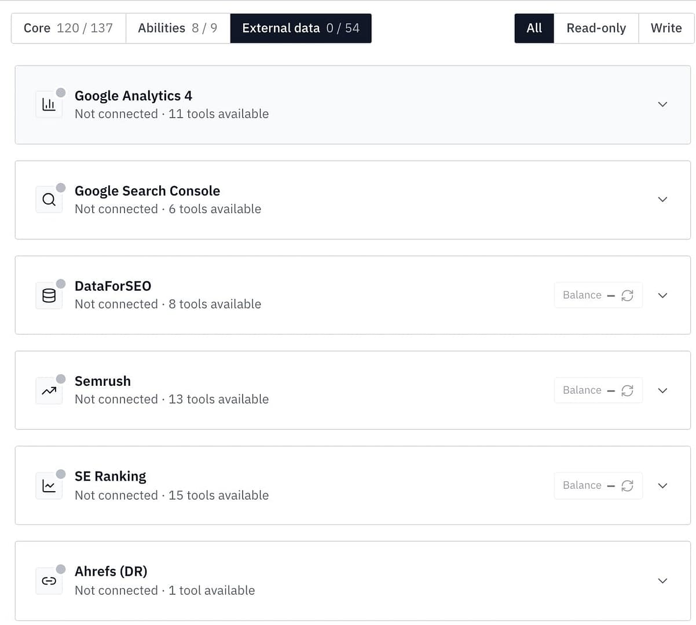
Task: Click the DataForSEO title
Action: click(113, 286)
